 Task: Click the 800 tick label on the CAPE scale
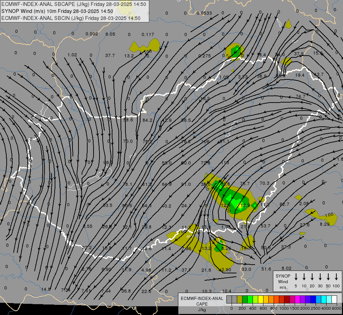click(274, 308)
